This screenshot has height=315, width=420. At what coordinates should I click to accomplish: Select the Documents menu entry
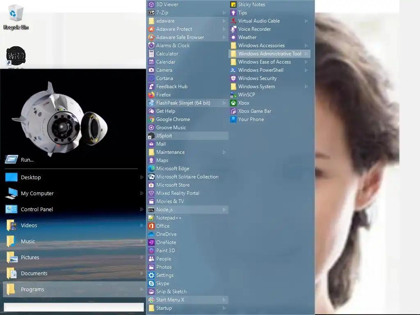click(74, 273)
